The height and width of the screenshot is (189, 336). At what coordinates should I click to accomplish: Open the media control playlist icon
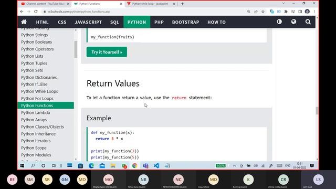(293, 12)
